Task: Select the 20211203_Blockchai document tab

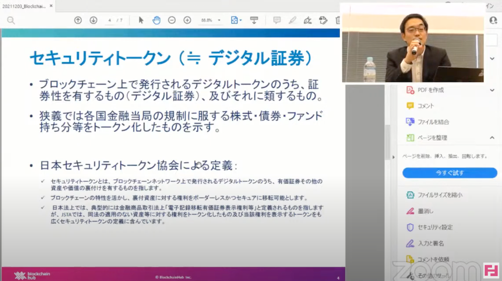Action: tap(24, 6)
